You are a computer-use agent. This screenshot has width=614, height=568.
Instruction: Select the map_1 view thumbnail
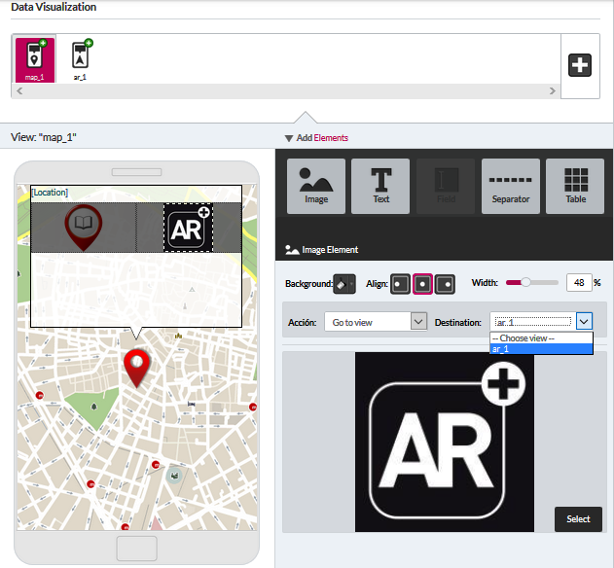pyautogui.click(x=35, y=59)
